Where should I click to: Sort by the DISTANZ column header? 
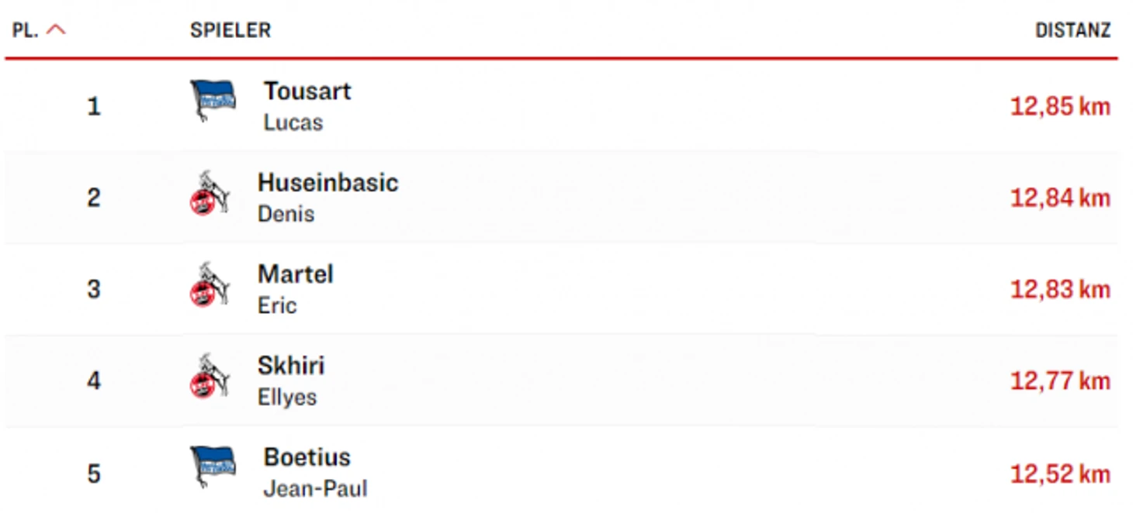point(1073,31)
